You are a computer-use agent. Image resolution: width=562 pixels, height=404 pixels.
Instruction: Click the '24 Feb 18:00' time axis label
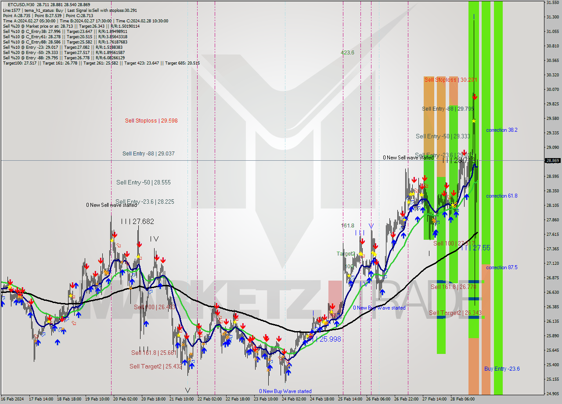(x=322, y=399)
